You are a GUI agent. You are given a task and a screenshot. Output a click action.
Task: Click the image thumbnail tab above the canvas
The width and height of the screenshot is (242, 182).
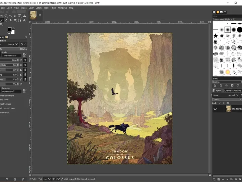33,15
